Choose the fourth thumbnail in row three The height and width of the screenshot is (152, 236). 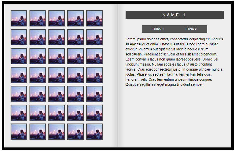coord(75,56)
